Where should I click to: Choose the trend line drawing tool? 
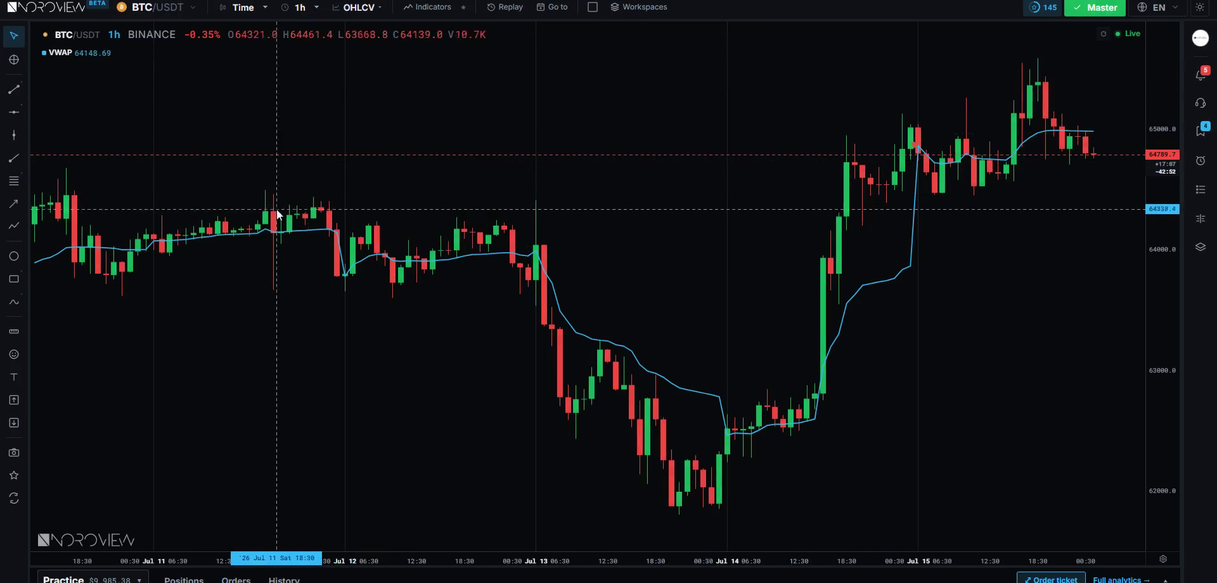click(x=14, y=89)
